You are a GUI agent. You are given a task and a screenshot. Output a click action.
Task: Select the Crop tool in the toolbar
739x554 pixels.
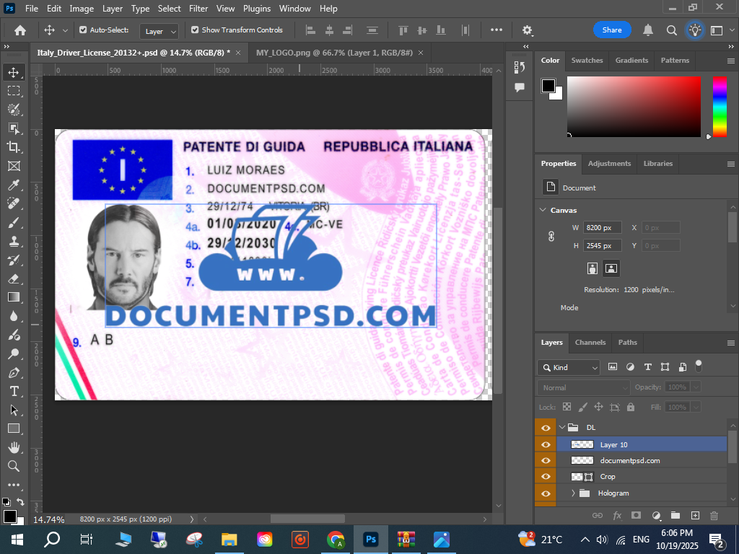pos(14,147)
